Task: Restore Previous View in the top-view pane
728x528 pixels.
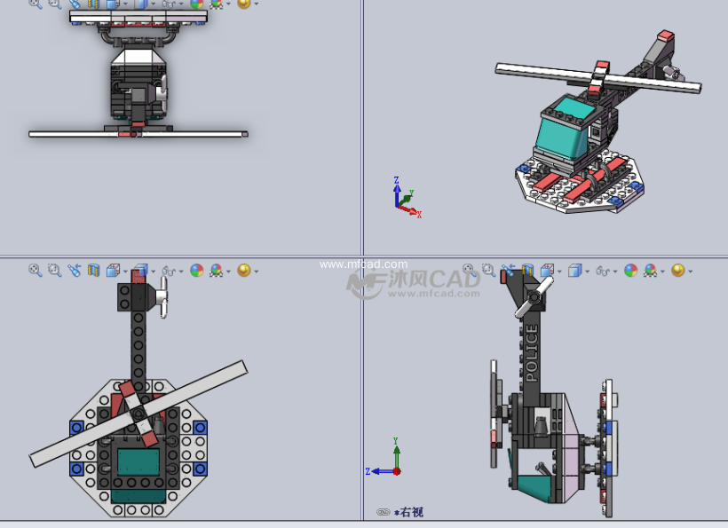Action: click(x=75, y=270)
